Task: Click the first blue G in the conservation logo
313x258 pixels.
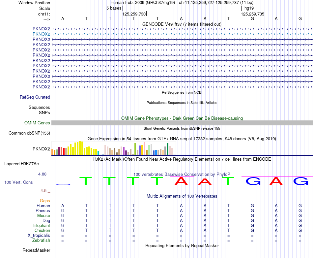Action: tap(253, 181)
